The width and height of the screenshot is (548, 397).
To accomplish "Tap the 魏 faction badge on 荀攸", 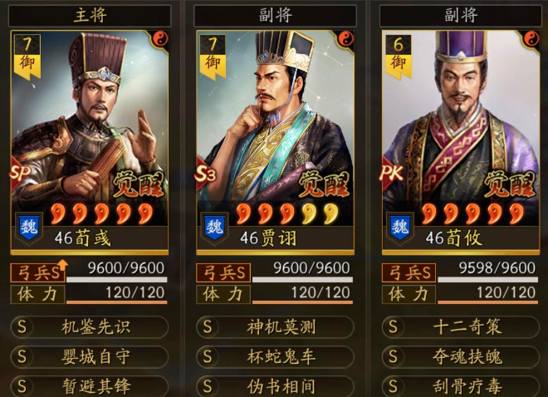I will [x=400, y=228].
